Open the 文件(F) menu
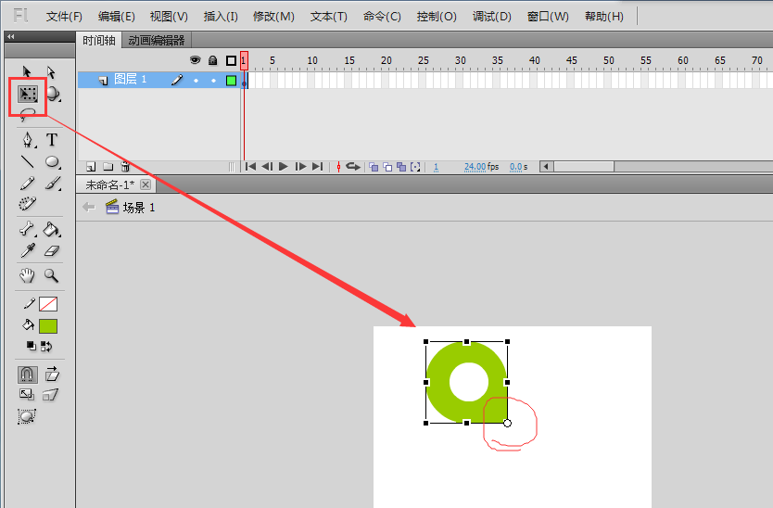The width and height of the screenshot is (773, 508). pos(64,17)
